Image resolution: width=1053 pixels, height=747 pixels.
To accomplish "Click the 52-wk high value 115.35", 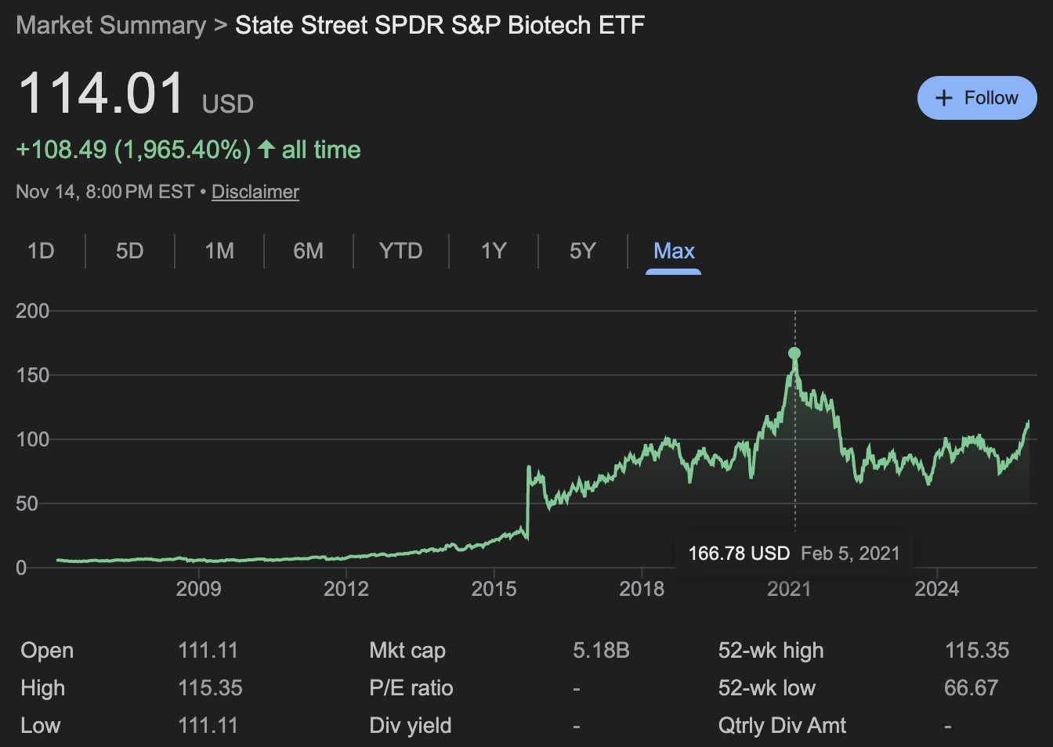I will [977, 650].
